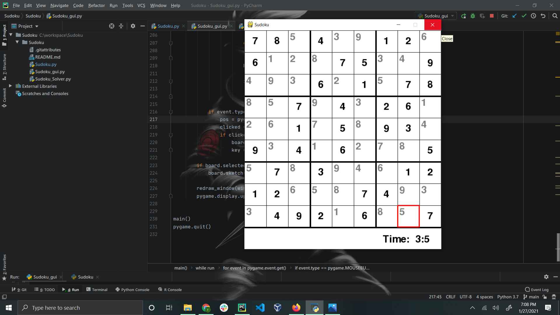Image resolution: width=560 pixels, height=315 pixels.
Task: Expand External Libraries node
Action: click(x=10, y=86)
